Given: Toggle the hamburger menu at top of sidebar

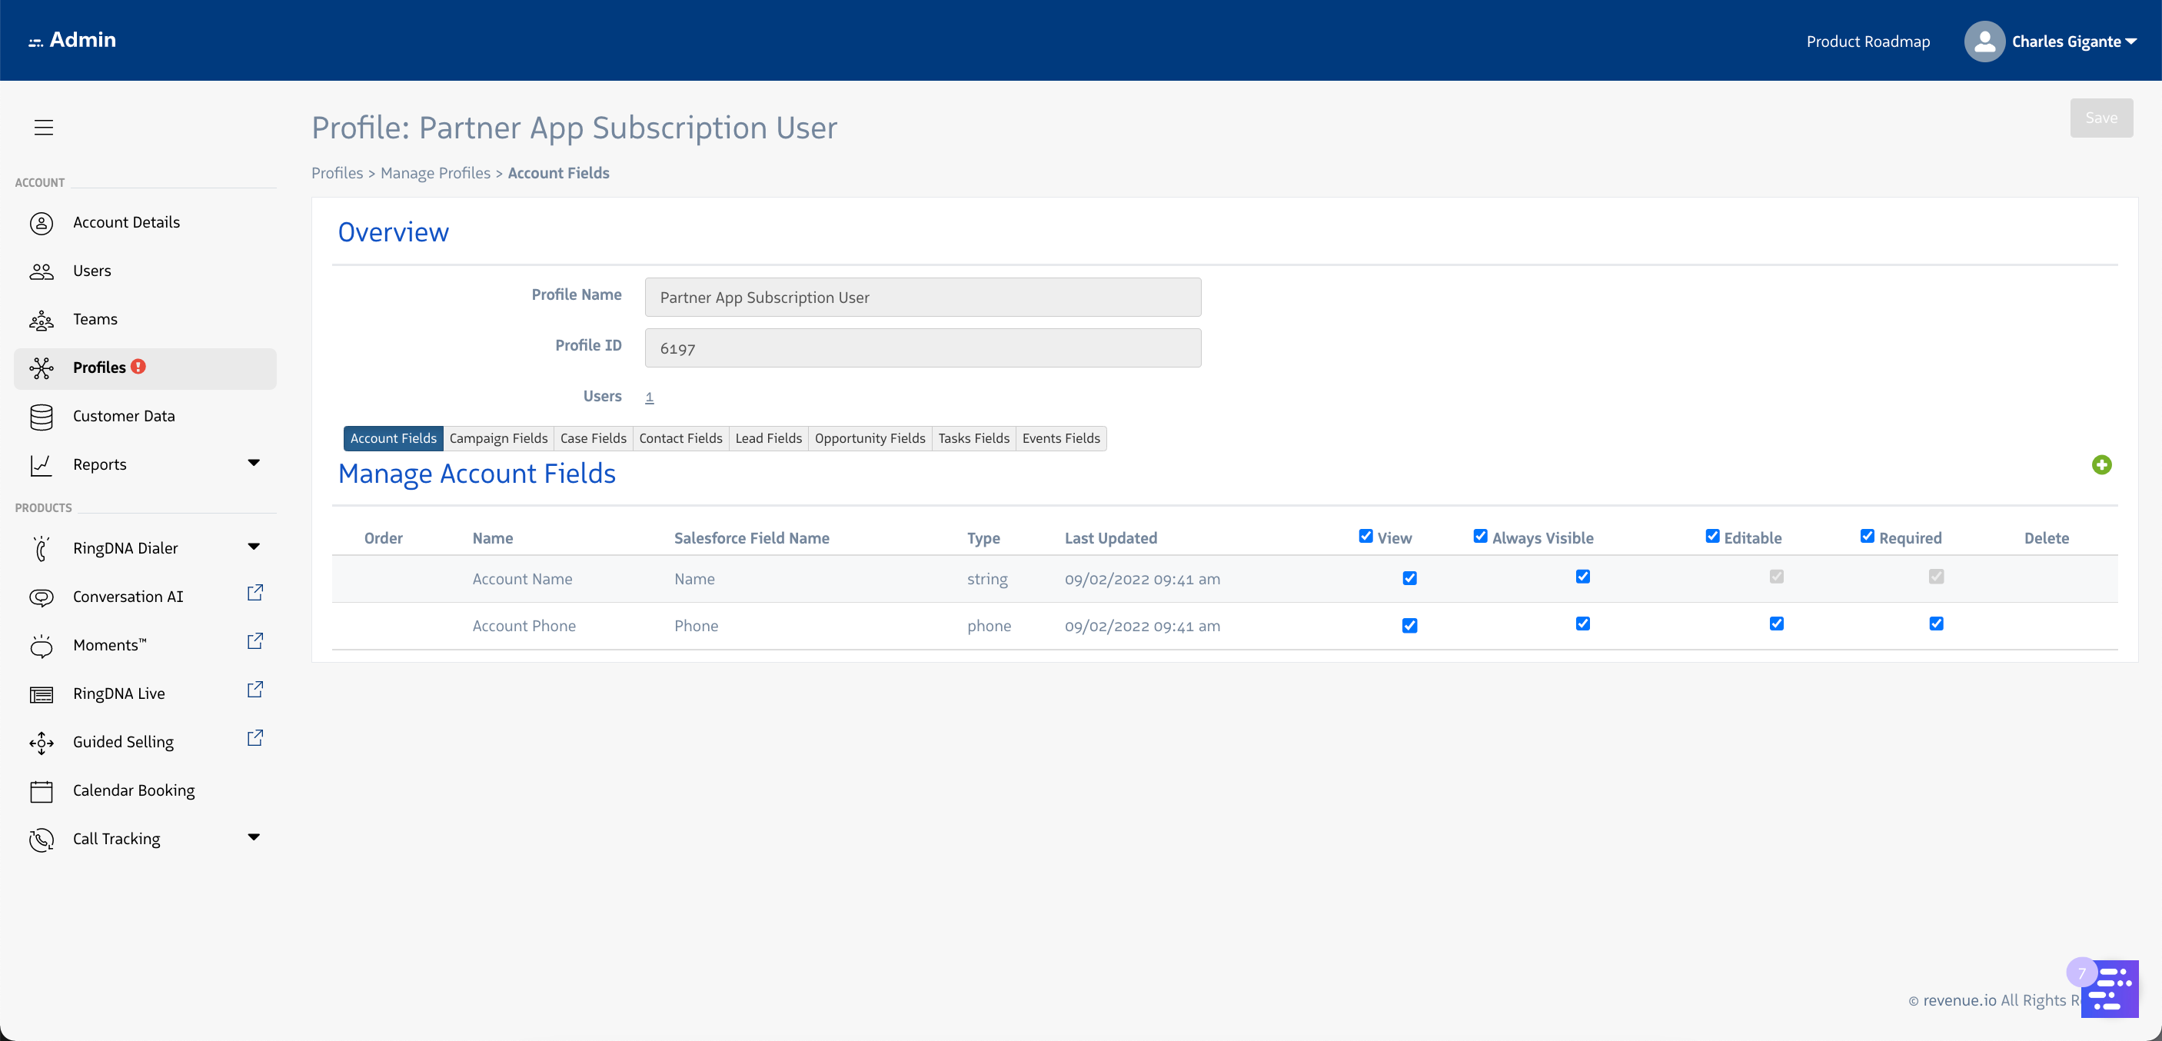Looking at the screenshot, I should pyautogui.click(x=43, y=127).
